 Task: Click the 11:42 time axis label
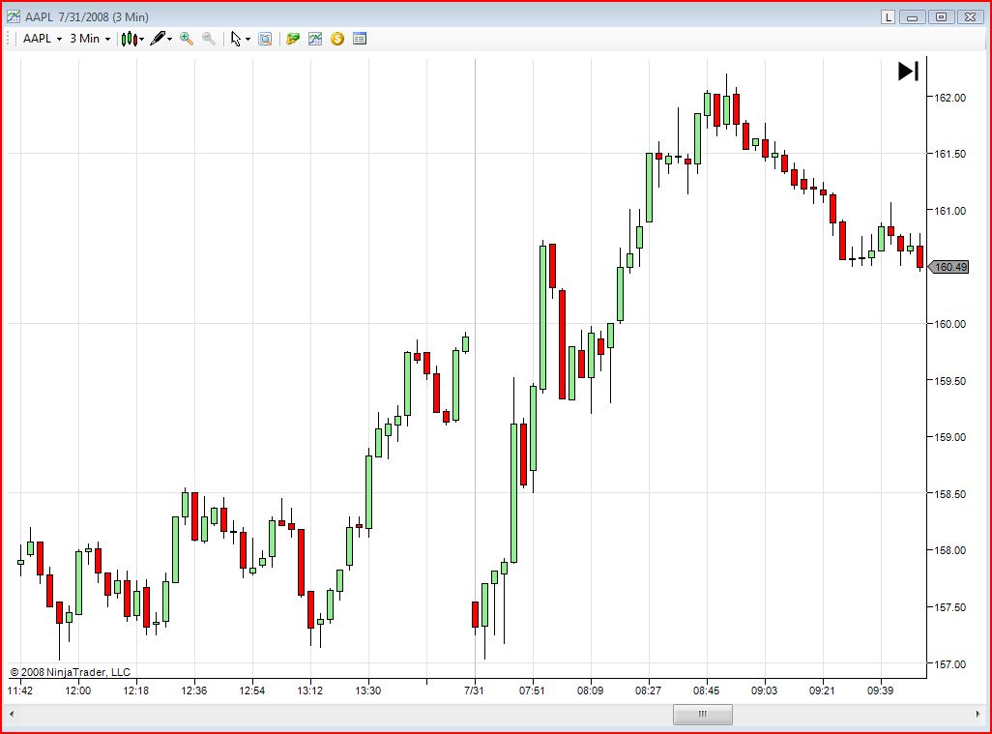point(20,690)
